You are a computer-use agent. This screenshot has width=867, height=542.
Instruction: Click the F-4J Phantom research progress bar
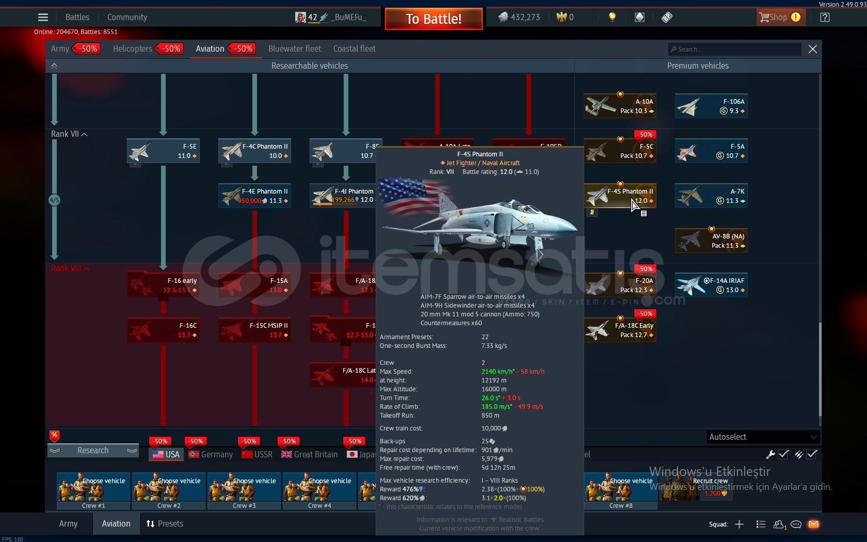(330, 204)
